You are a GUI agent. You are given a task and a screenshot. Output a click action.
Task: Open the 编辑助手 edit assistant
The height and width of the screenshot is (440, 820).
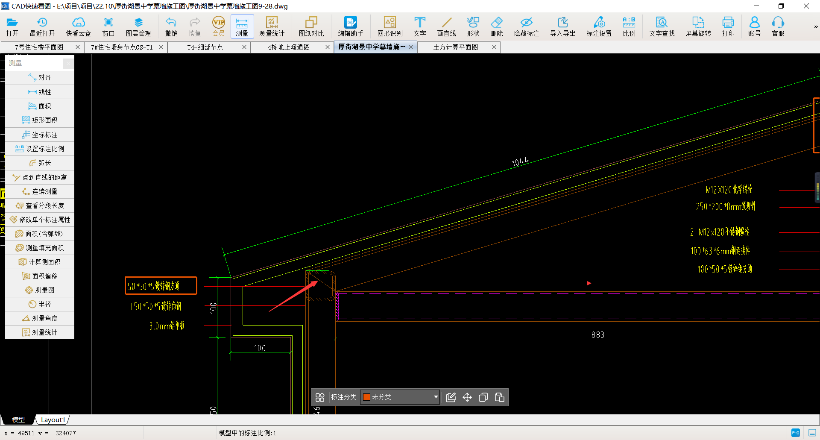350,26
